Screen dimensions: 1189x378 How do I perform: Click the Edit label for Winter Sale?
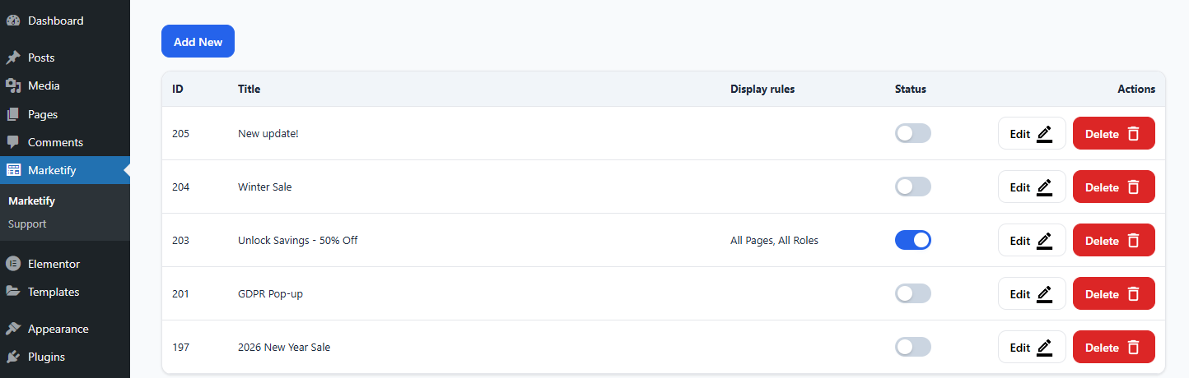tap(1020, 187)
